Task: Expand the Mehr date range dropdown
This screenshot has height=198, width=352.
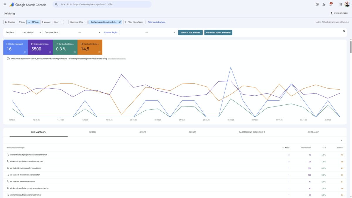Action: [x=58, y=22]
